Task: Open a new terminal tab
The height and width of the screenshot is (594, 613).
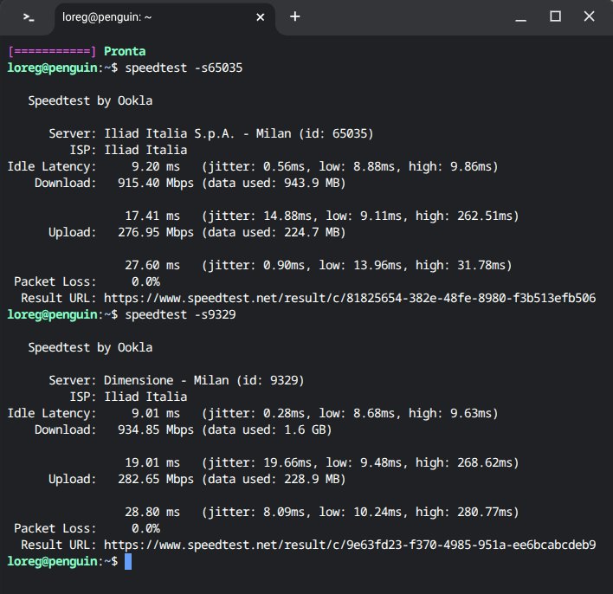Action: point(294,16)
